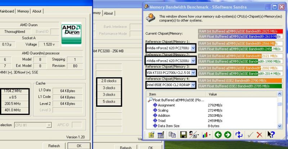Close the Memory Bandwidth Benchmark window
Screen dimensions: 288x149
coord(282,7)
